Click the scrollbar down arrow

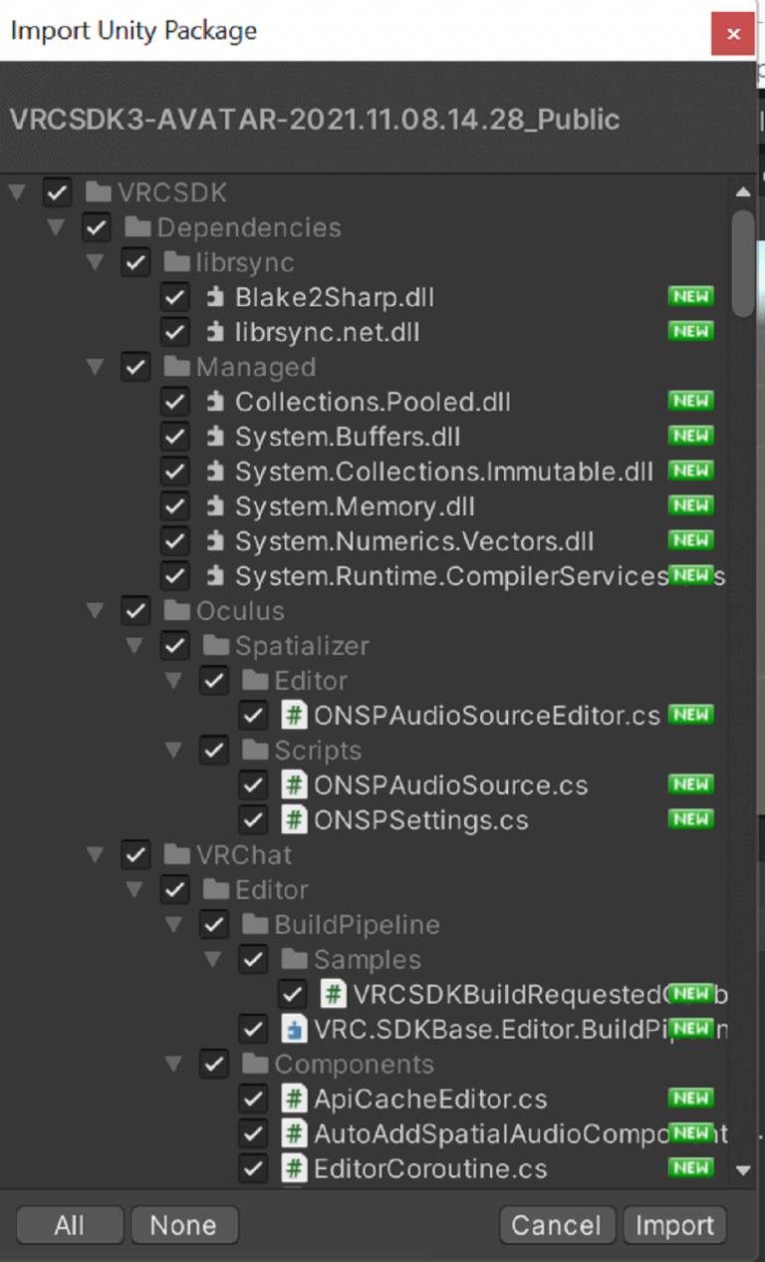click(742, 1169)
